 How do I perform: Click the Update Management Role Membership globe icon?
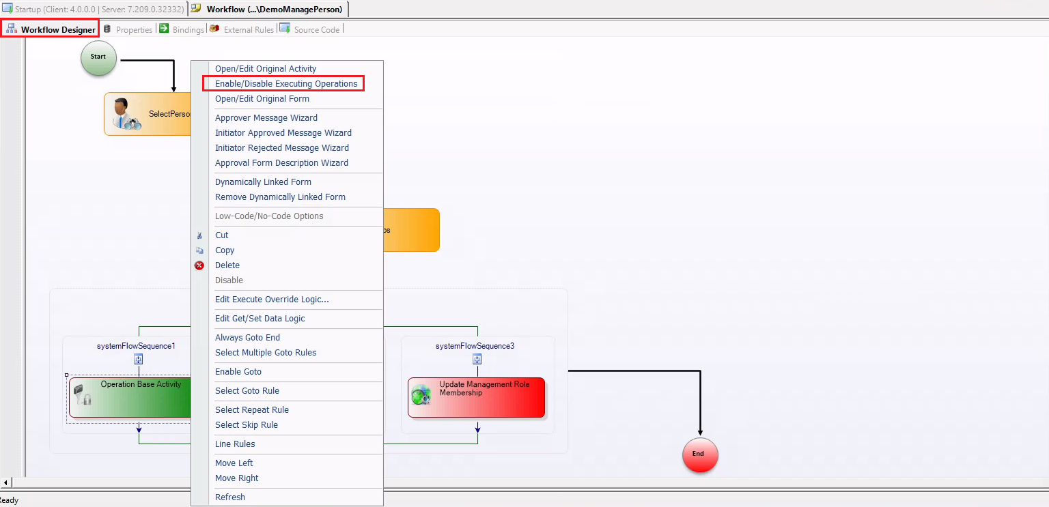pos(421,394)
